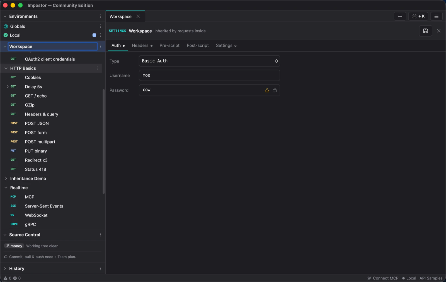The height and width of the screenshot is (282, 446).
Task: Open the gRPC request
Action: pyautogui.click(x=30, y=225)
